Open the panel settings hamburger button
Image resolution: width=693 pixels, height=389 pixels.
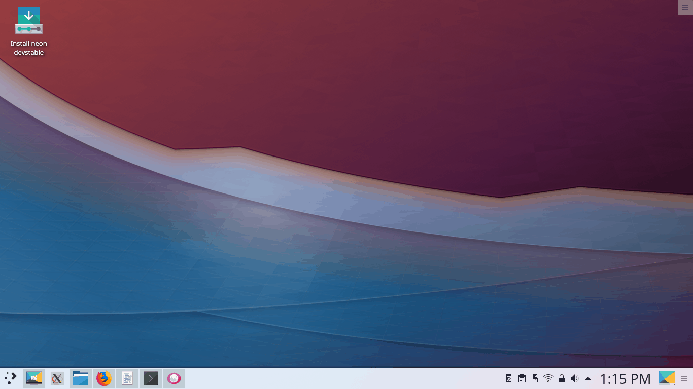coord(684,378)
